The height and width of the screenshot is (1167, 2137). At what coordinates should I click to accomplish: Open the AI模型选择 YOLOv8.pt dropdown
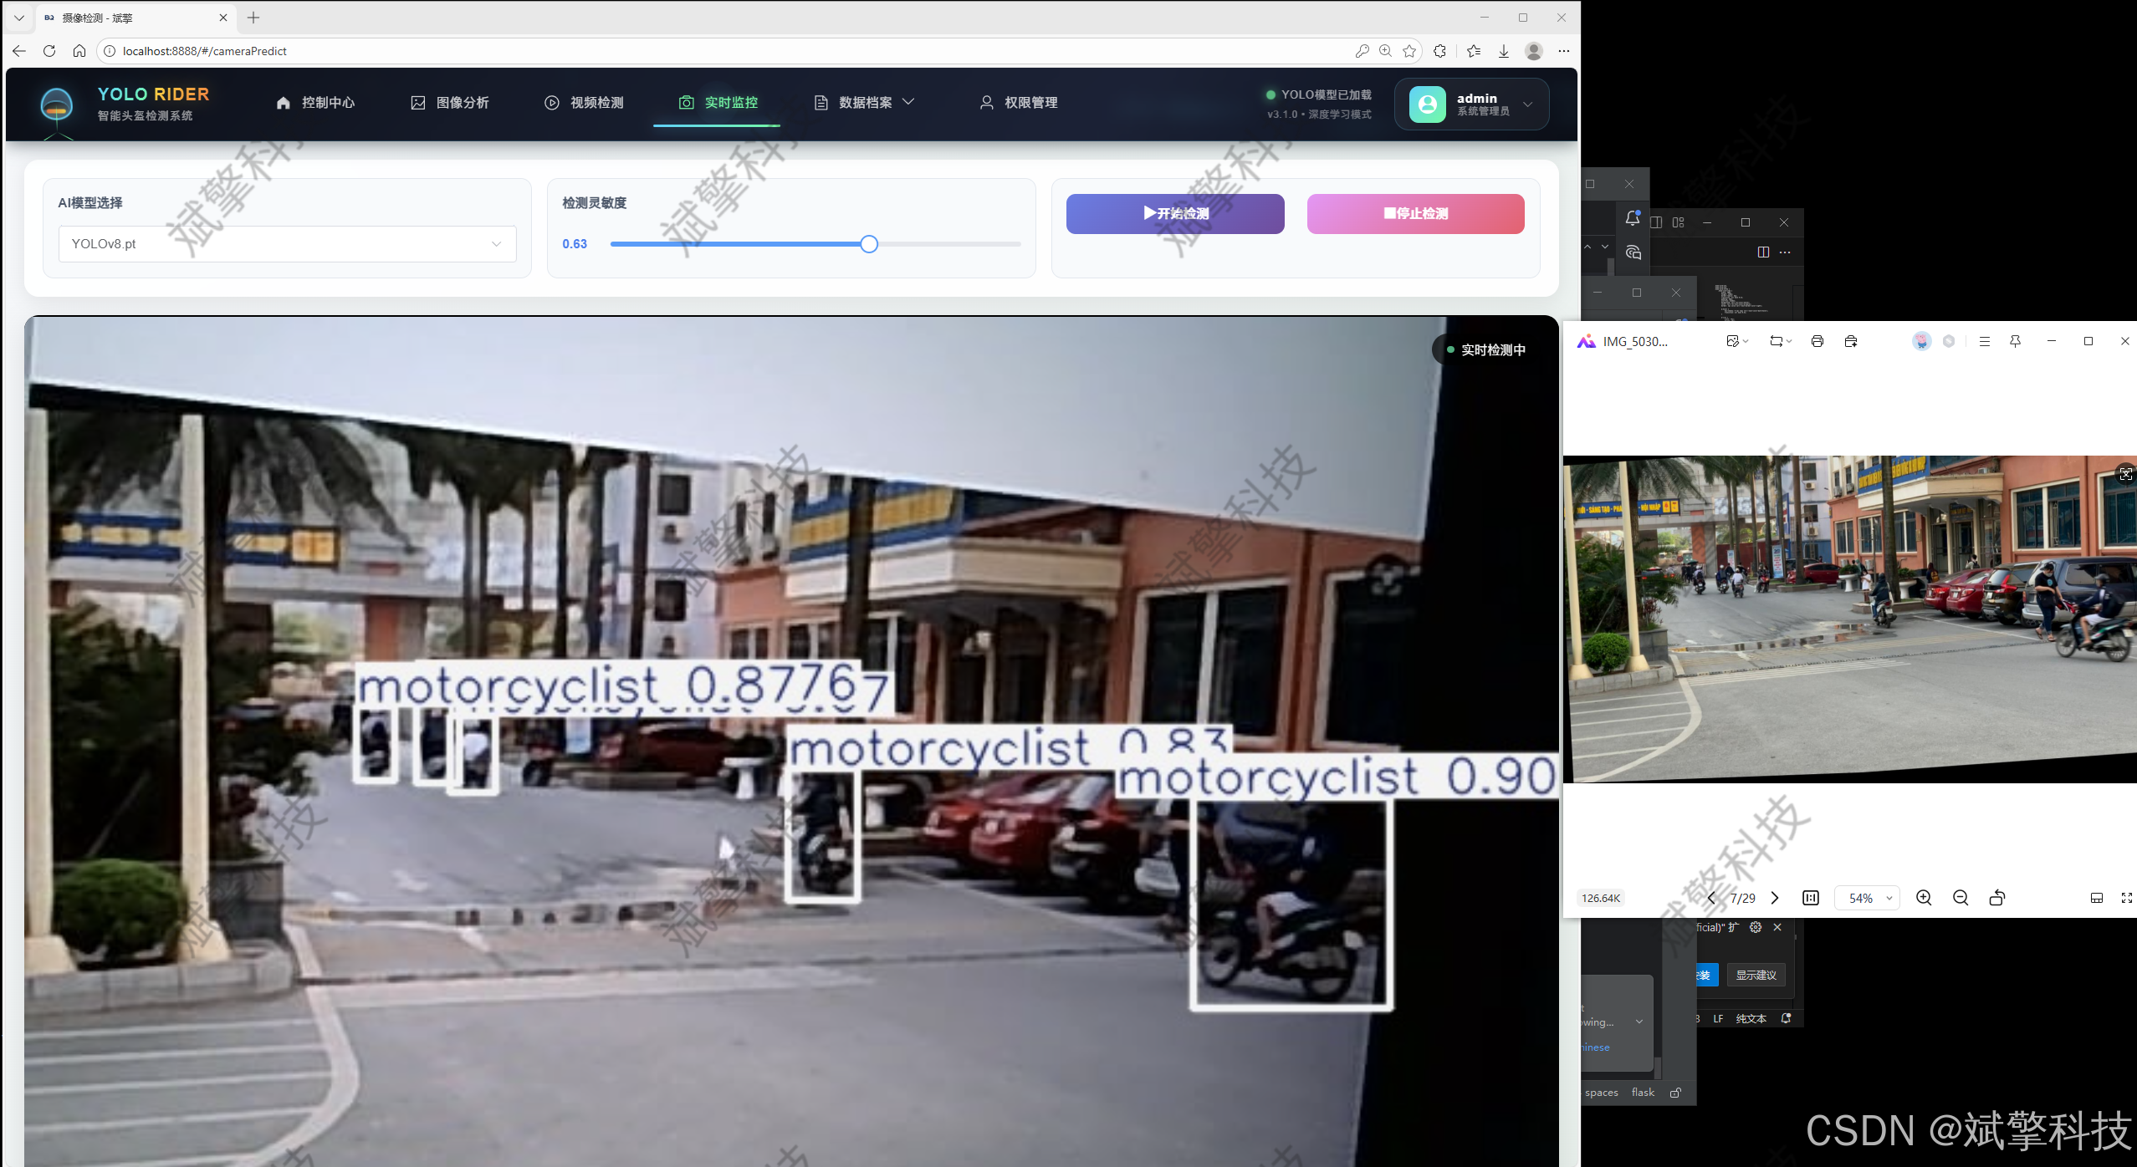point(287,244)
